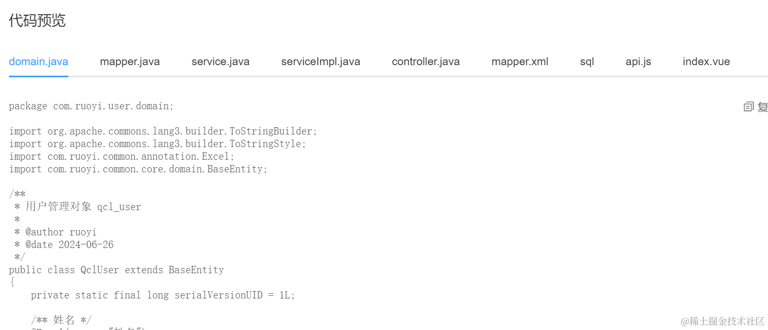Image resolution: width=768 pixels, height=330 pixels.
Task: Open the sql tab
Action: click(587, 61)
